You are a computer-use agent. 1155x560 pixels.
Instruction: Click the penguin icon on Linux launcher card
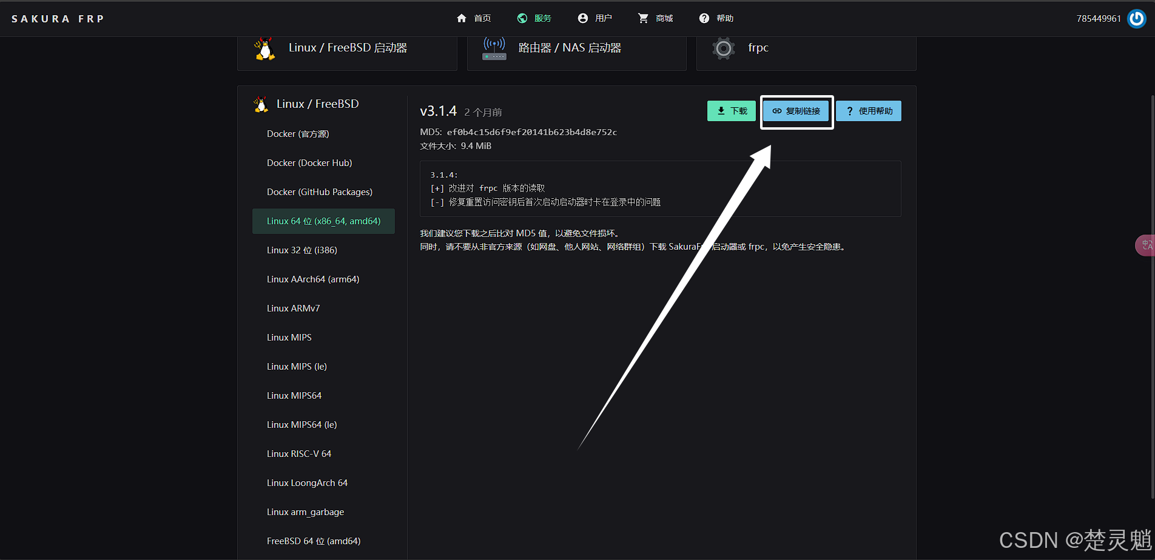(264, 48)
